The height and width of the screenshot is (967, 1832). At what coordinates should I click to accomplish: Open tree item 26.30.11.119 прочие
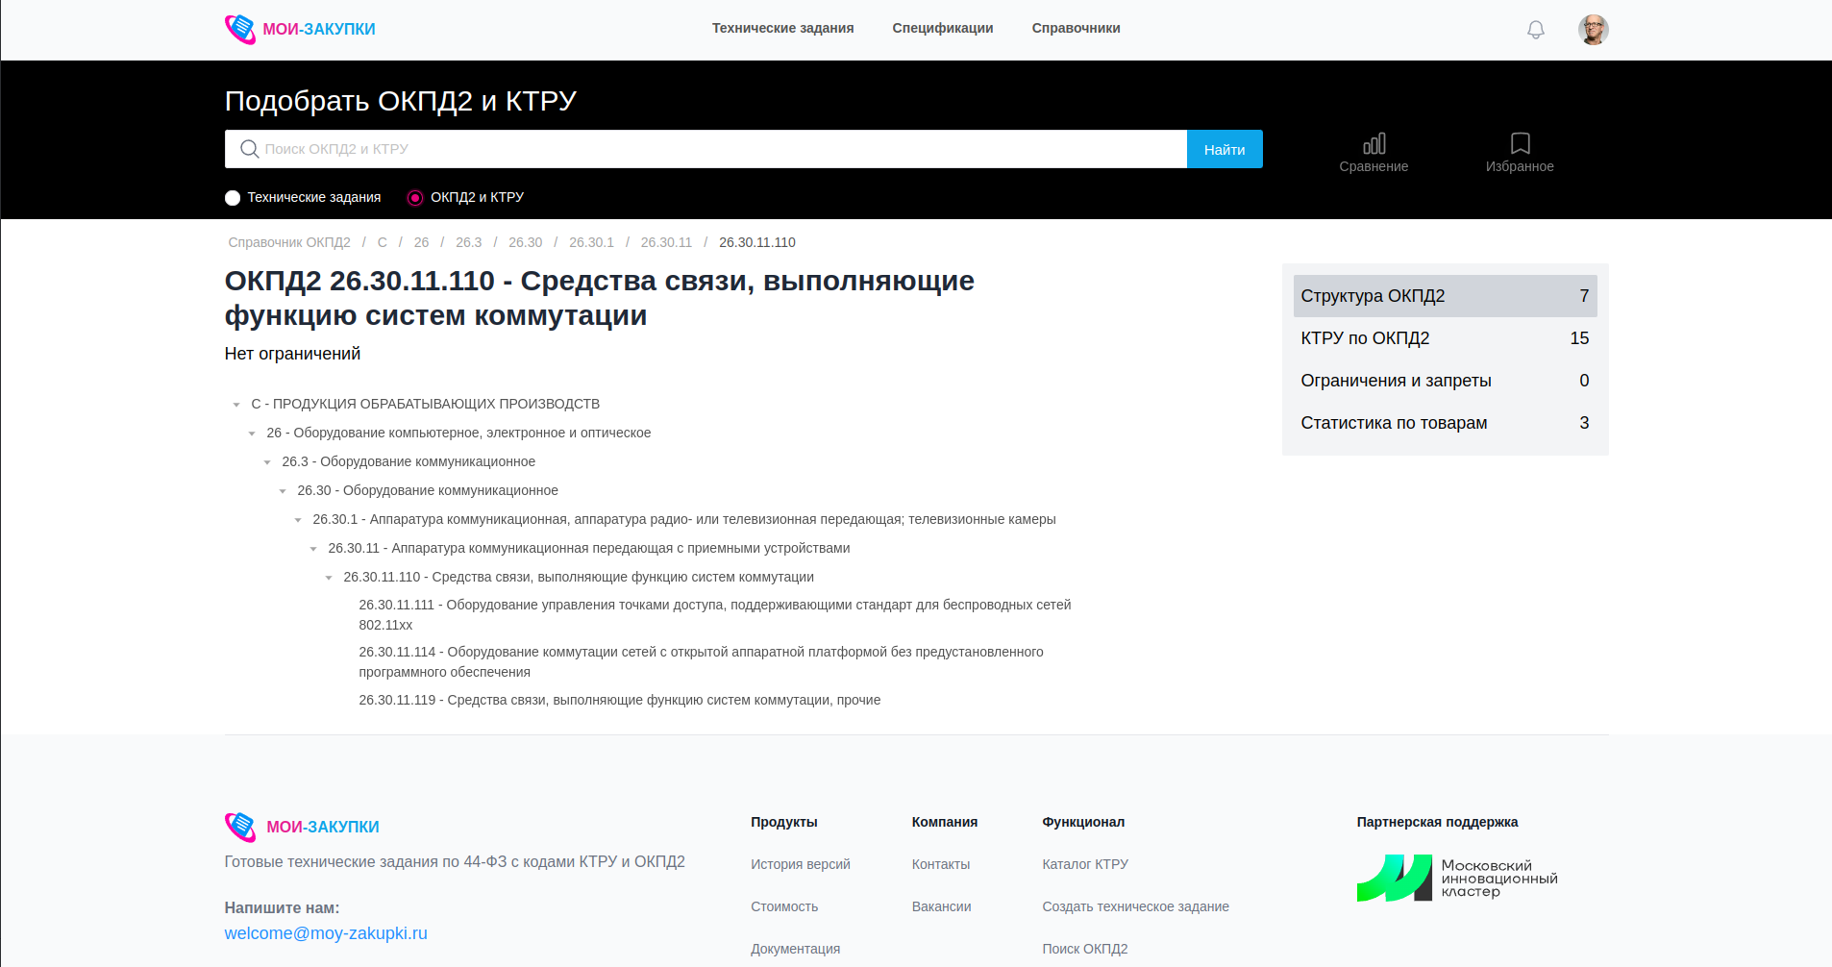[x=619, y=700]
